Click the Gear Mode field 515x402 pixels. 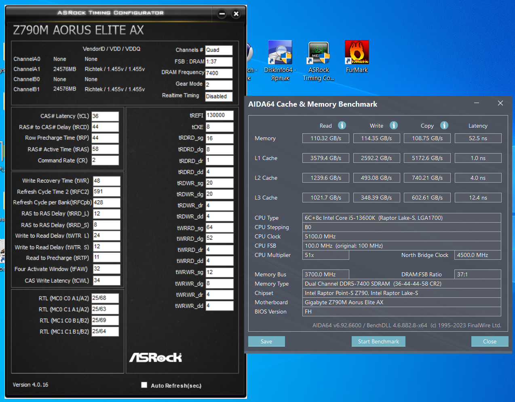219,85
